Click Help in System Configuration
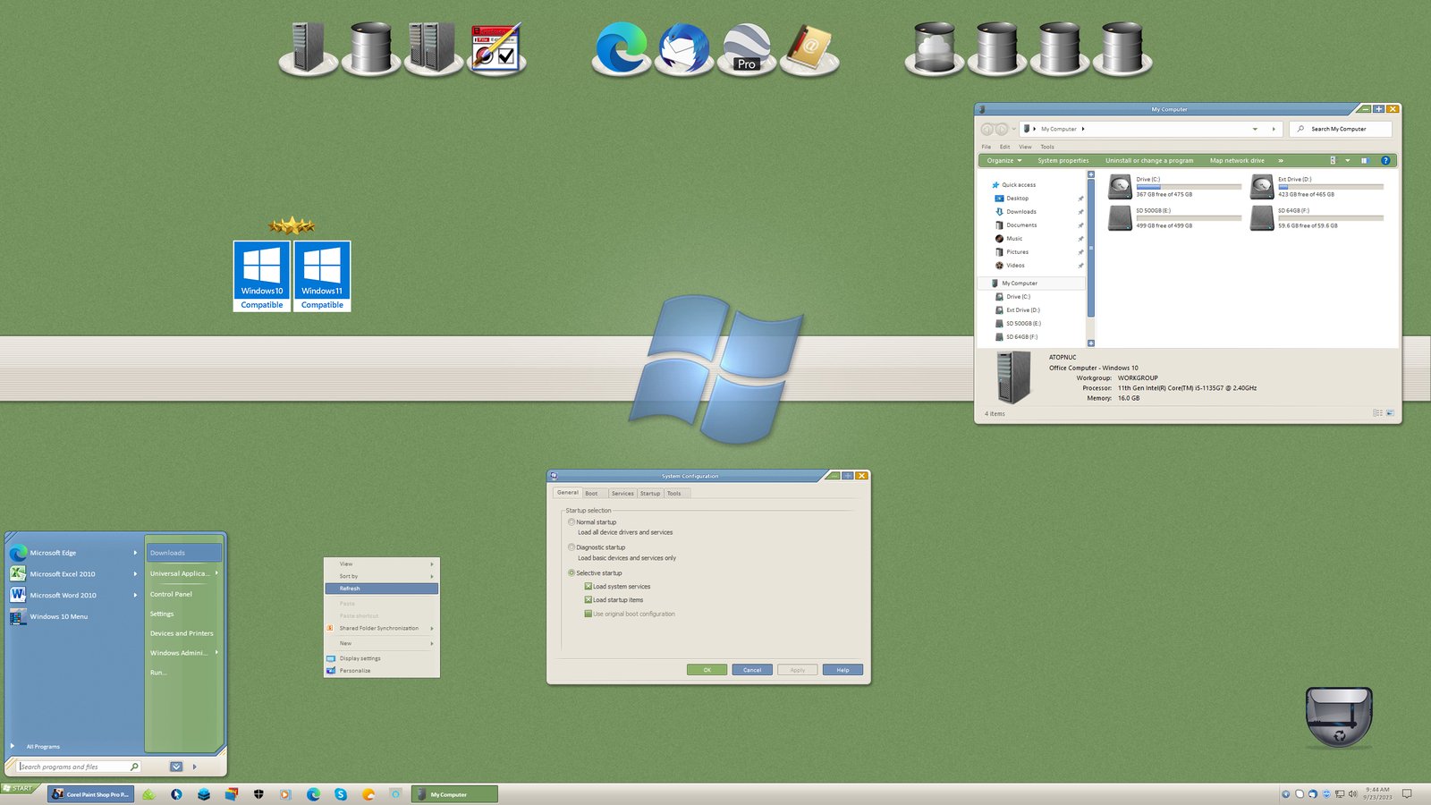The height and width of the screenshot is (805, 1431). pyautogui.click(x=843, y=669)
